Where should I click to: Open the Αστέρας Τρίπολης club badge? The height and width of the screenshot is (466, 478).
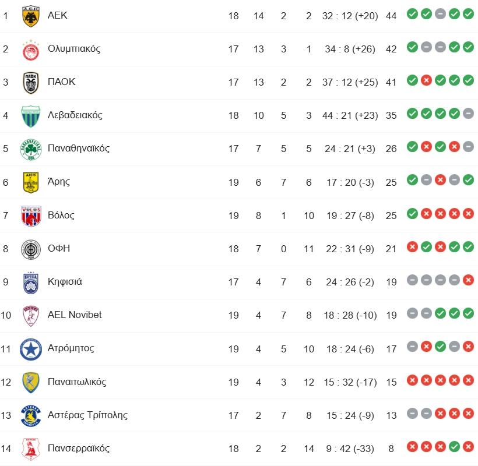coord(30,415)
